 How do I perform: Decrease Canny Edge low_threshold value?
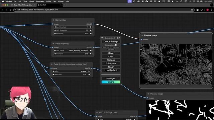[55, 27]
